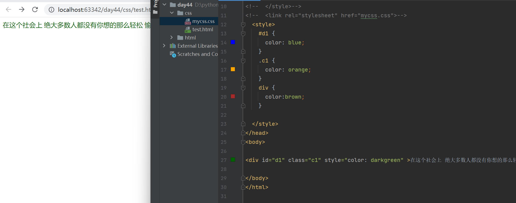This screenshot has width=516, height=203.
Task: Click the .c1 selector on line 16
Action: click(x=263, y=61)
